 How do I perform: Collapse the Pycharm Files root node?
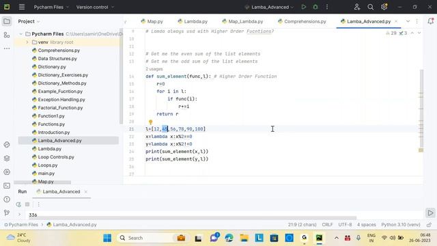[20, 34]
